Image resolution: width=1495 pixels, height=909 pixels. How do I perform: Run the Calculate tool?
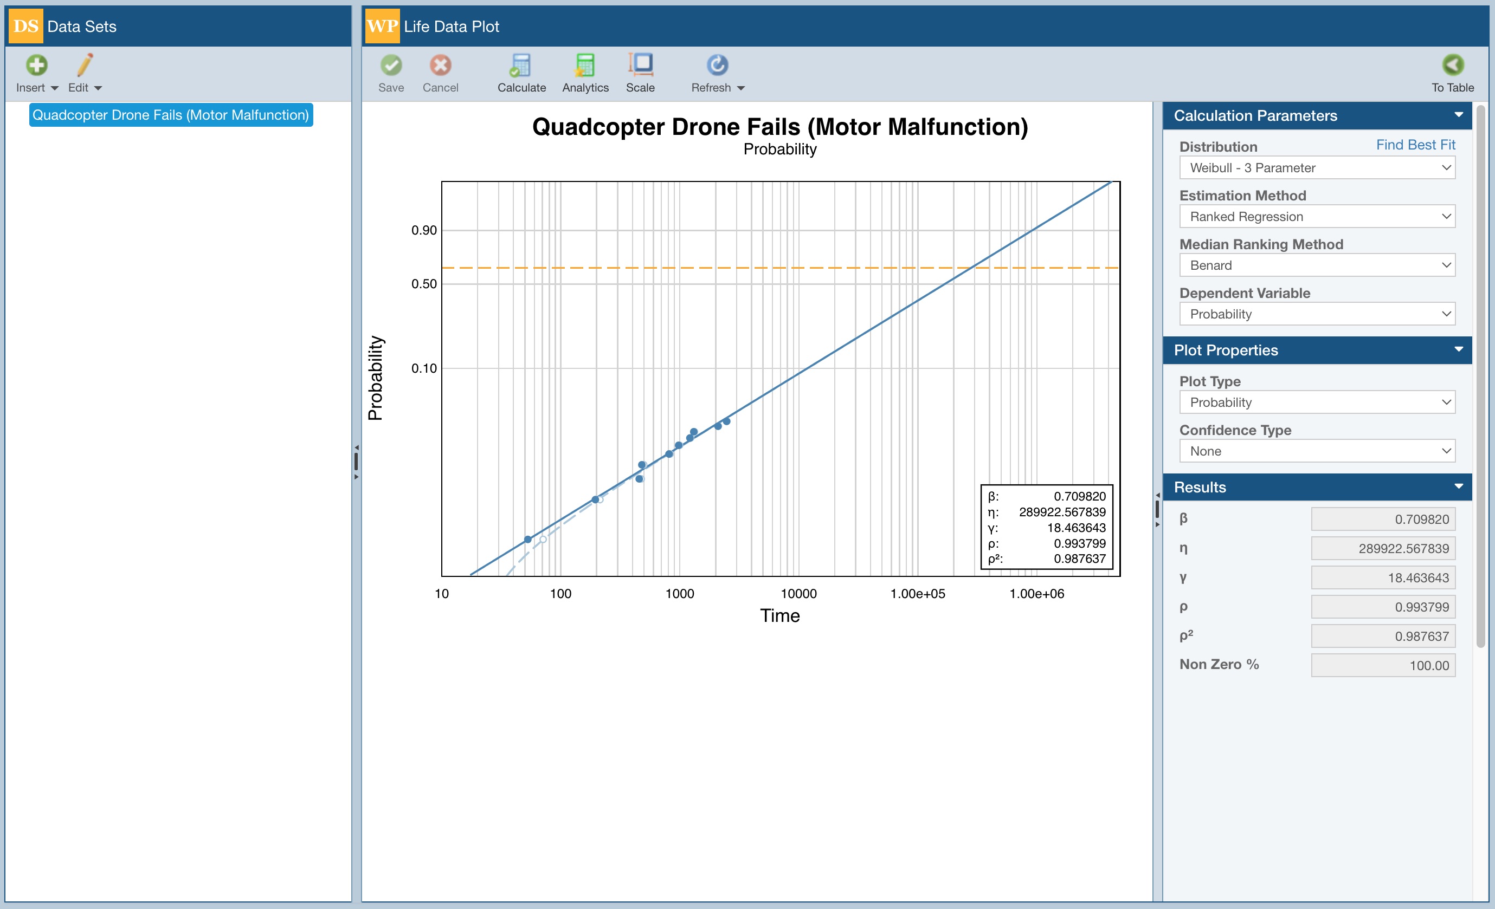click(521, 65)
